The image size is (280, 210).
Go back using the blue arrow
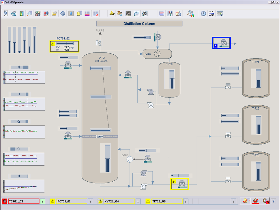click(63, 14)
